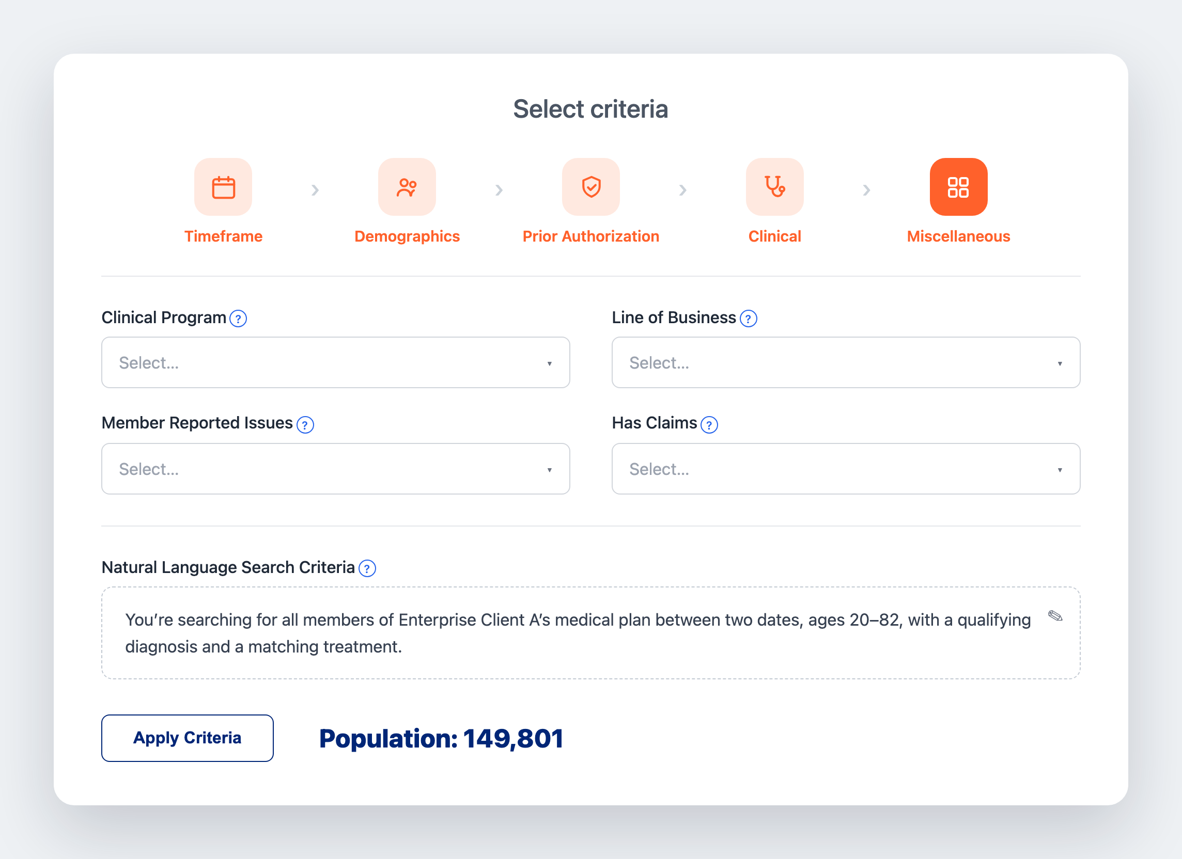Screen dimensions: 1182x859
Task: Expand the Has Claims dropdown
Action: (x=846, y=469)
